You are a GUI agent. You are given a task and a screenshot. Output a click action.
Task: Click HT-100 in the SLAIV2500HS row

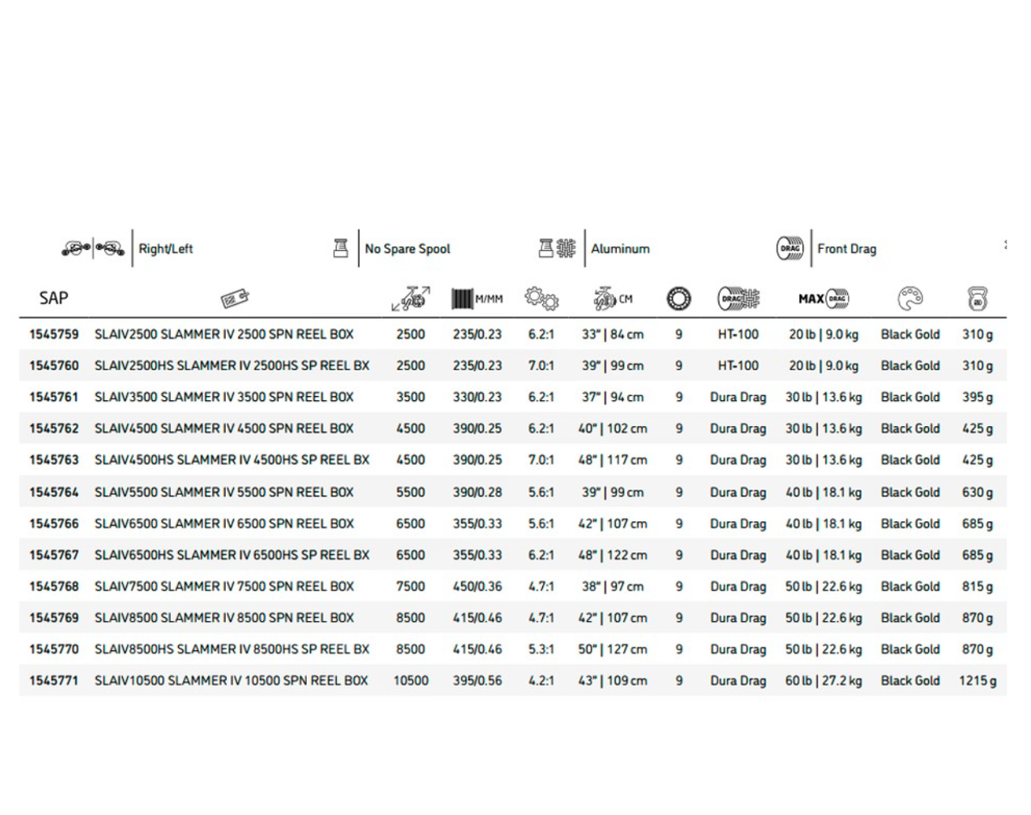coord(738,366)
